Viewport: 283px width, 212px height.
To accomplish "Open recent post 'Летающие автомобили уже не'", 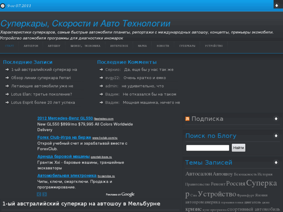I will (x=42, y=86).
